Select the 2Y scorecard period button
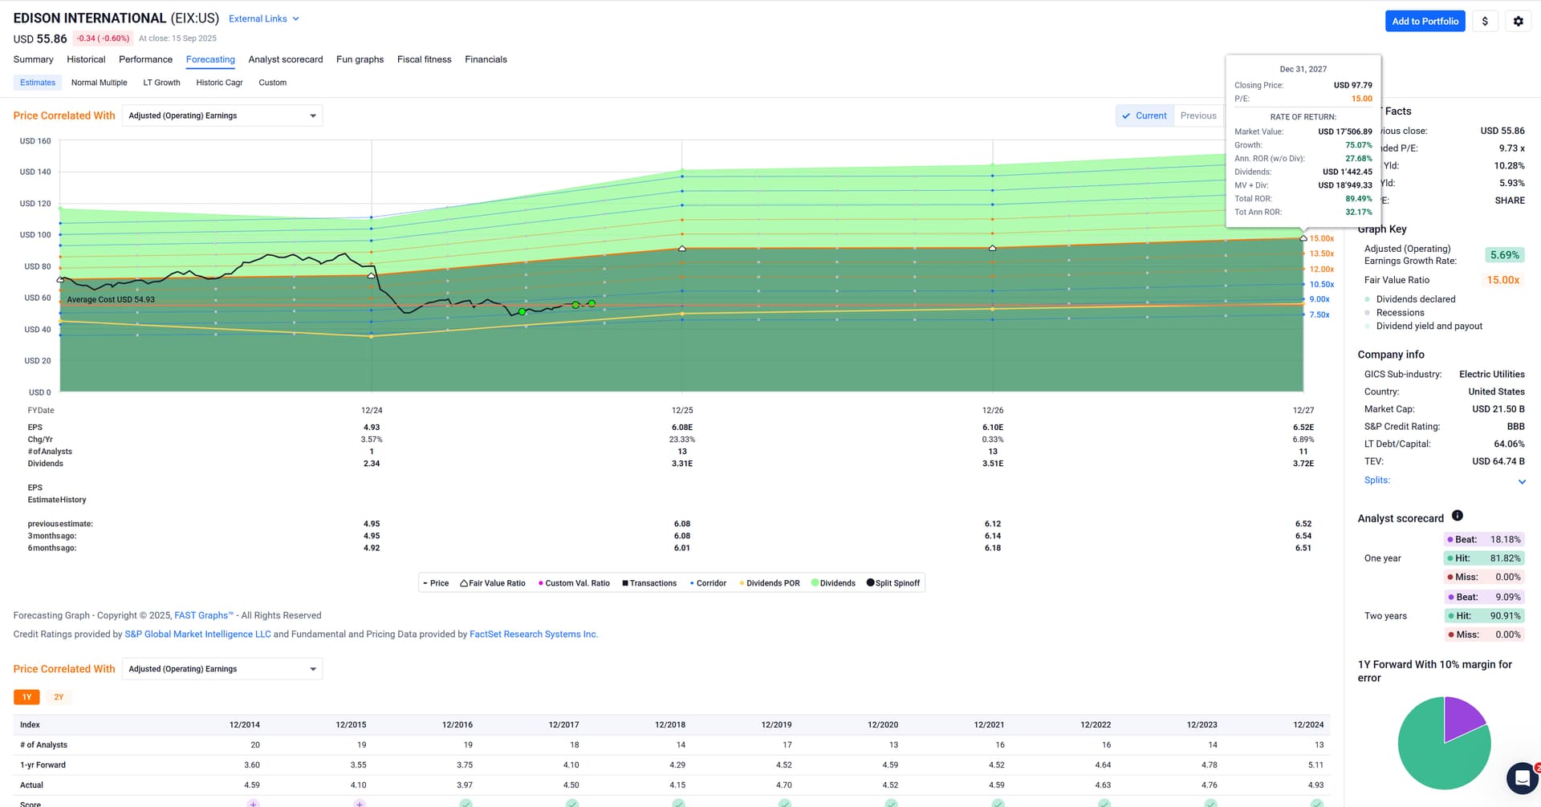 point(59,697)
